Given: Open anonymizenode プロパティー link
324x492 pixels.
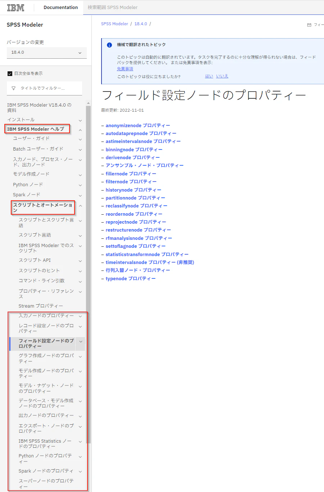Looking at the screenshot, I should click(138, 125).
